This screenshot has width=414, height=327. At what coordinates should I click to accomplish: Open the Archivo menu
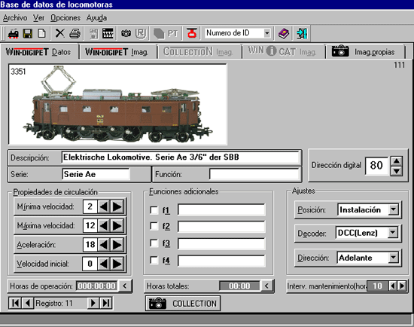15,18
